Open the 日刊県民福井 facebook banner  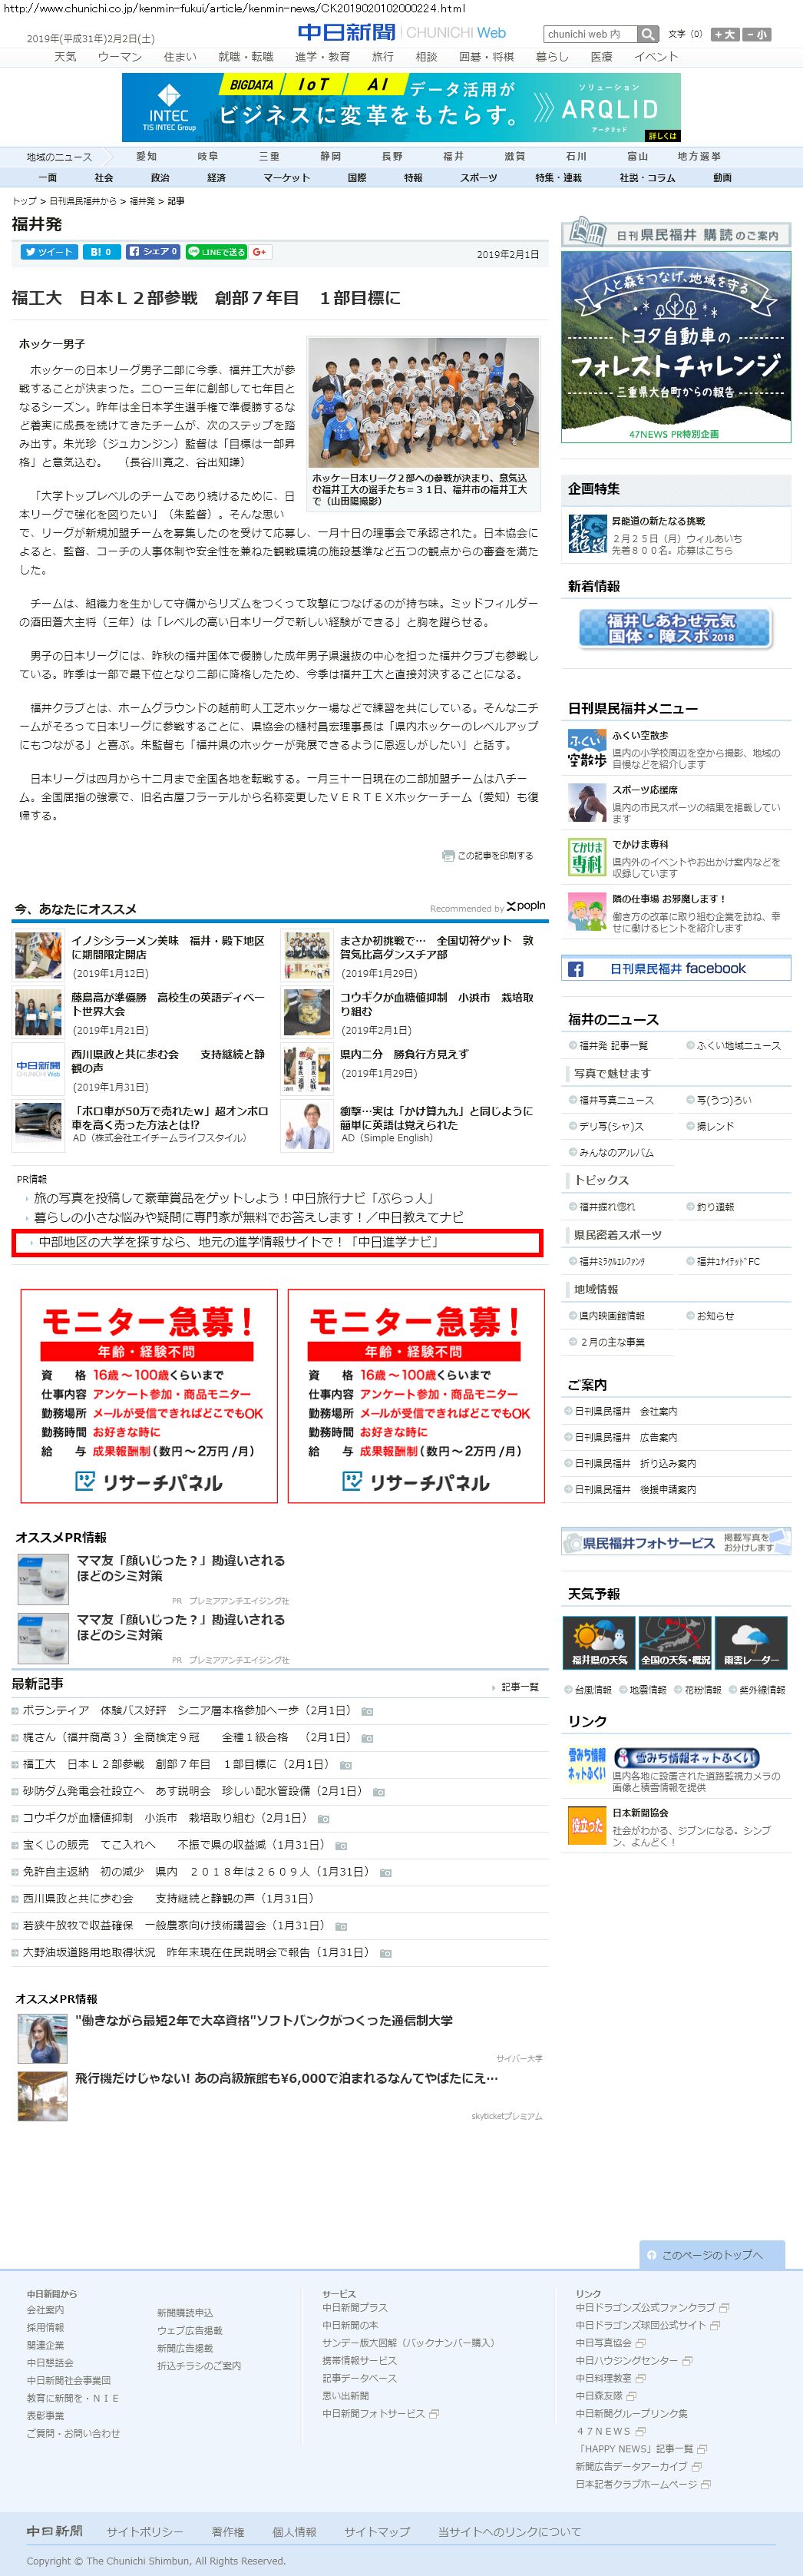[676, 969]
